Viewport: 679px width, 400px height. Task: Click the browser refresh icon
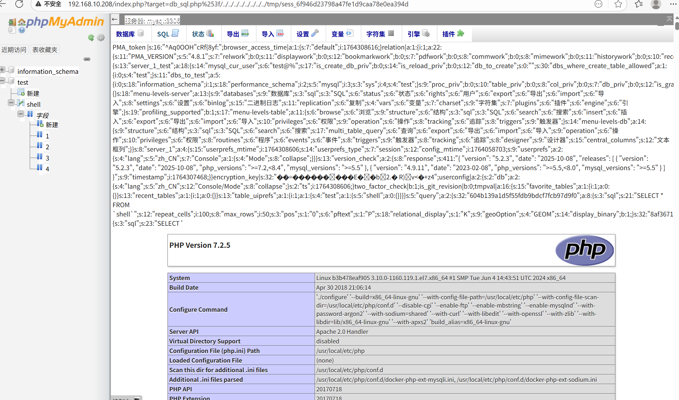(x=19, y=4)
